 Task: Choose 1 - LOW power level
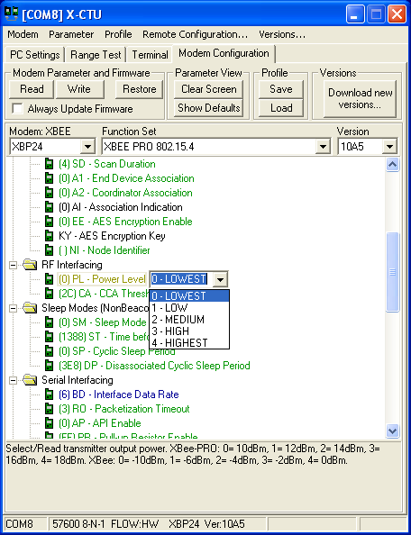coord(189,308)
